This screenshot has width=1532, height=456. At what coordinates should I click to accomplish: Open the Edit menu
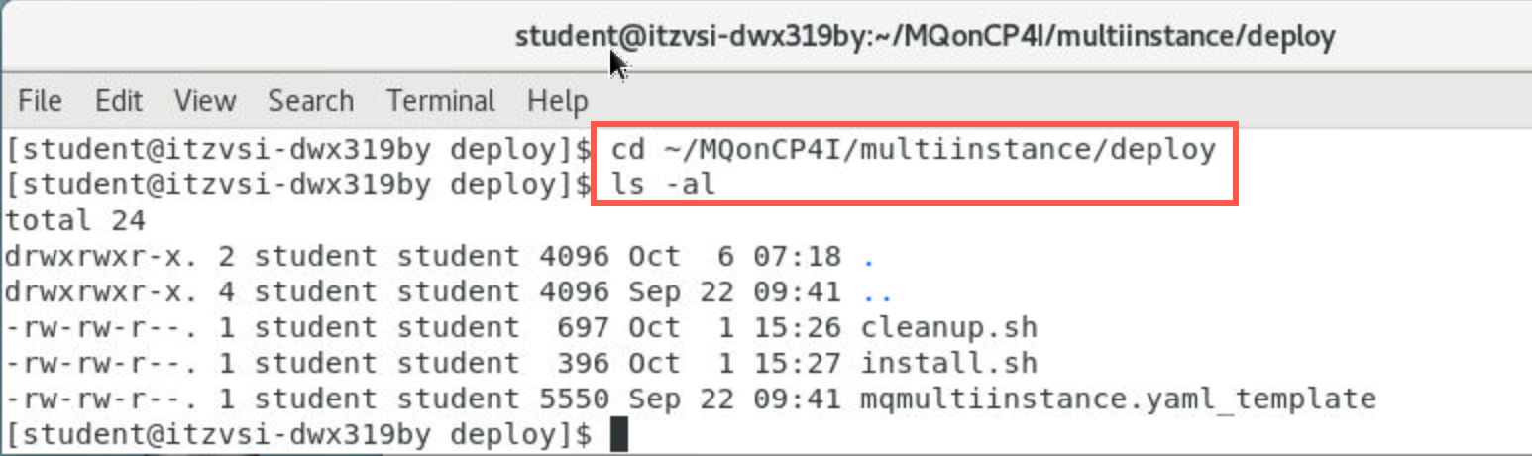[119, 101]
